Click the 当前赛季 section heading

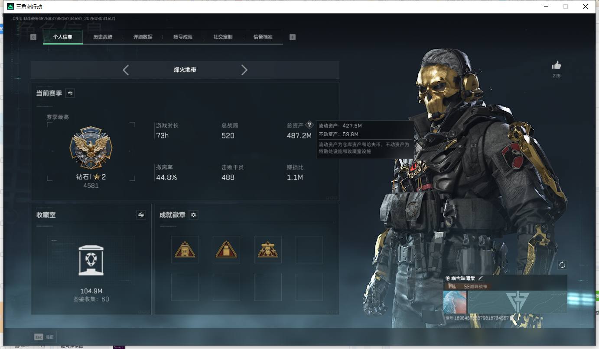pos(49,93)
